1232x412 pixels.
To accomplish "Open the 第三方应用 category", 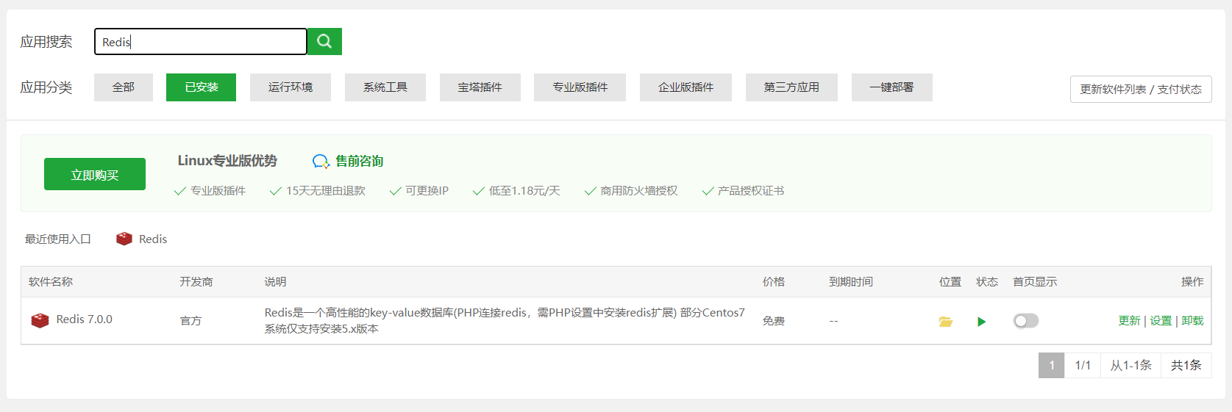I will 791,87.
